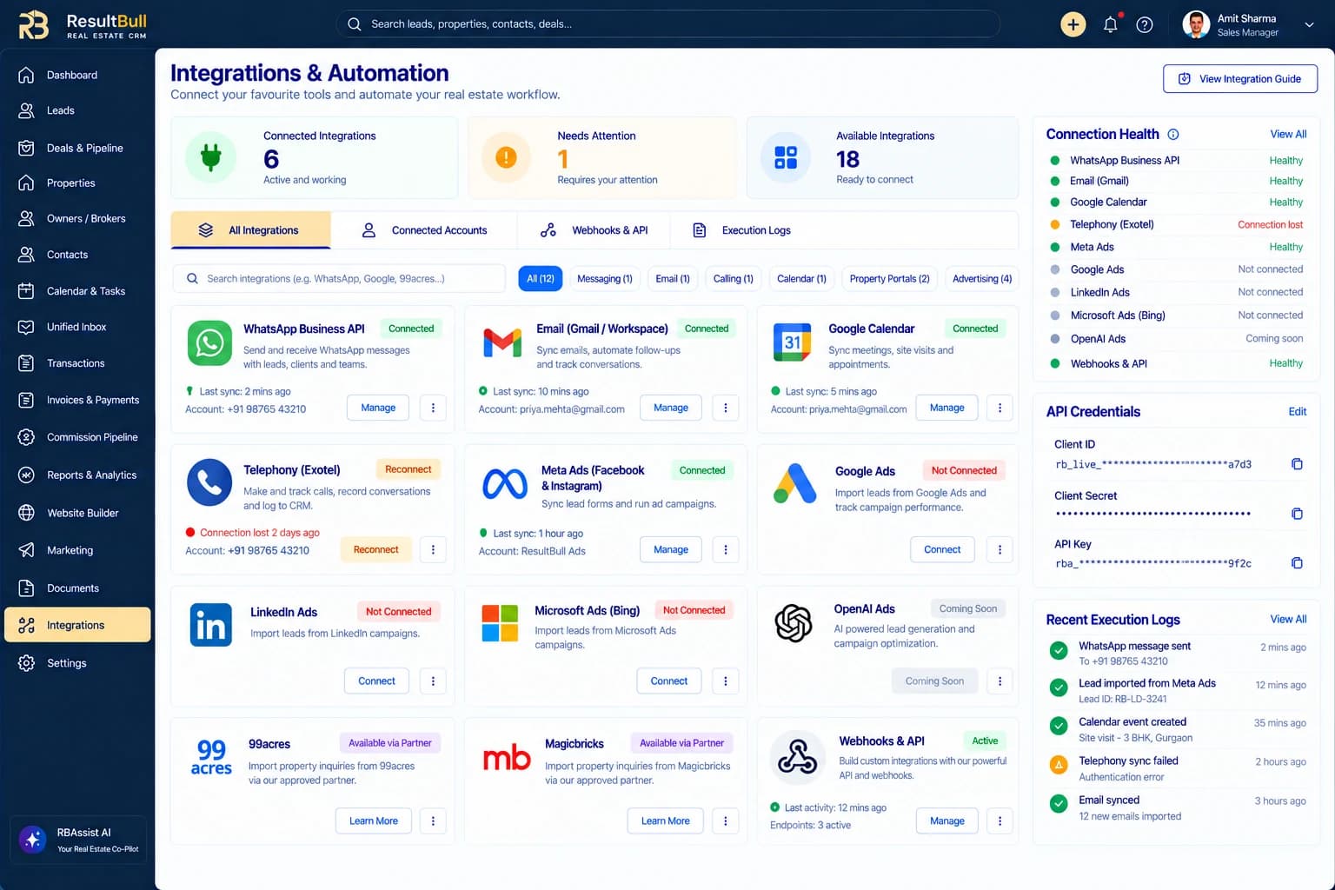Manage the Webhooks & API integration

[x=947, y=821]
